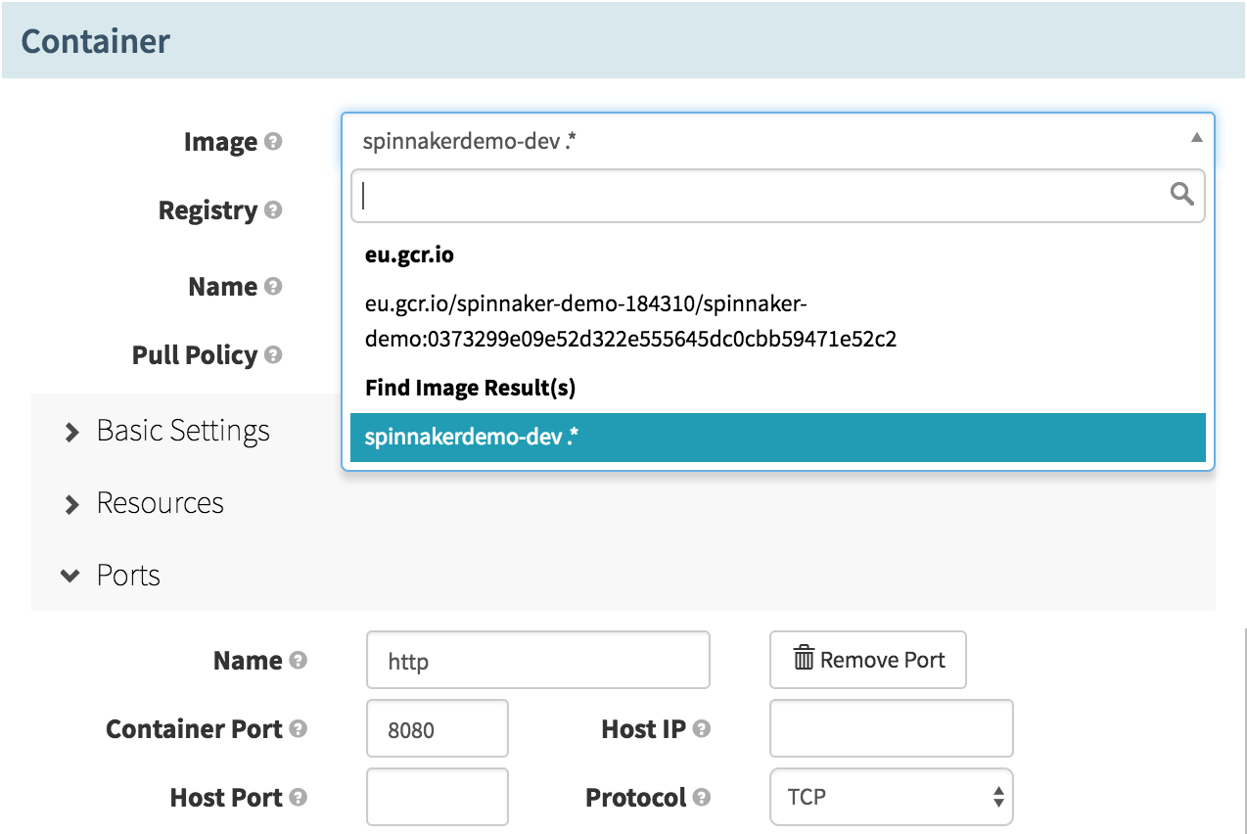
Task: Click the help icon next to Image
Action: pyautogui.click(x=273, y=142)
